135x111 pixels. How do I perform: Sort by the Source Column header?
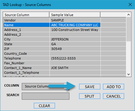point(26,15)
